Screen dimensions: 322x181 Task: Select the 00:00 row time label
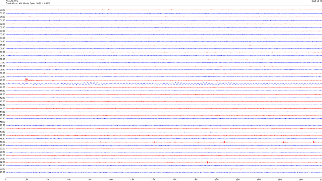point(2,10)
